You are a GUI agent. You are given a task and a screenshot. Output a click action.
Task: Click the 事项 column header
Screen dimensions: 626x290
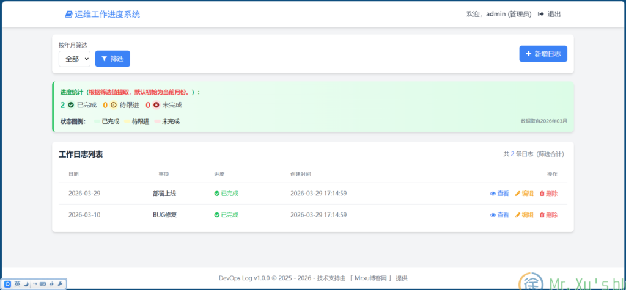coord(164,175)
